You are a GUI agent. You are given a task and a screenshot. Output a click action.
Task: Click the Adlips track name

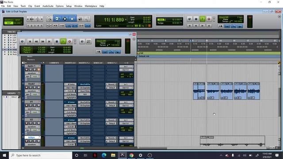(31, 137)
